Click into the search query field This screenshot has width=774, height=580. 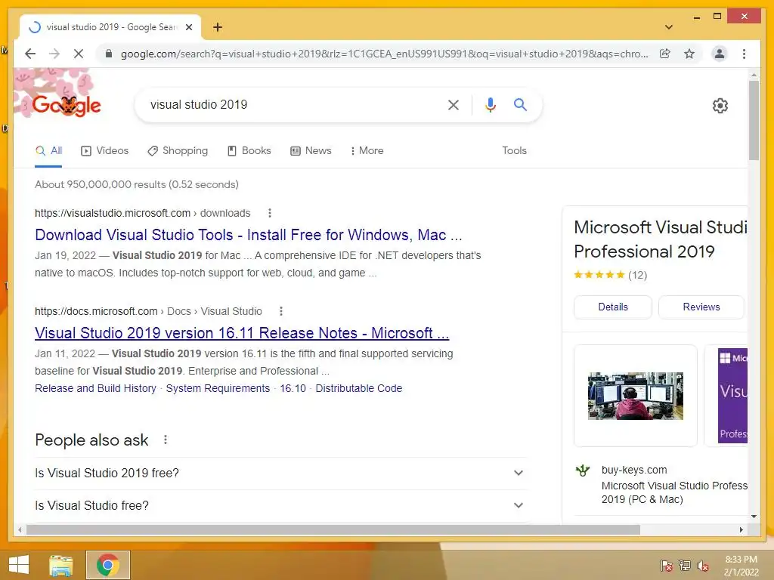click(291, 104)
